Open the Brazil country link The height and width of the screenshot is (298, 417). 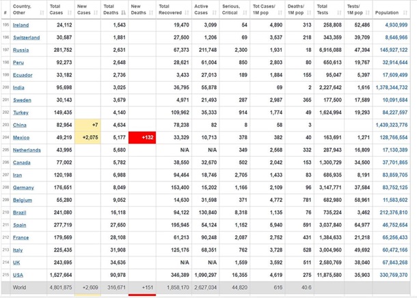[22, 212]
